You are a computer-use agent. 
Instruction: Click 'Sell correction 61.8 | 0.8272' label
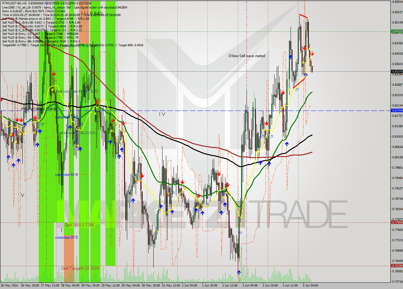click(77, 91)
